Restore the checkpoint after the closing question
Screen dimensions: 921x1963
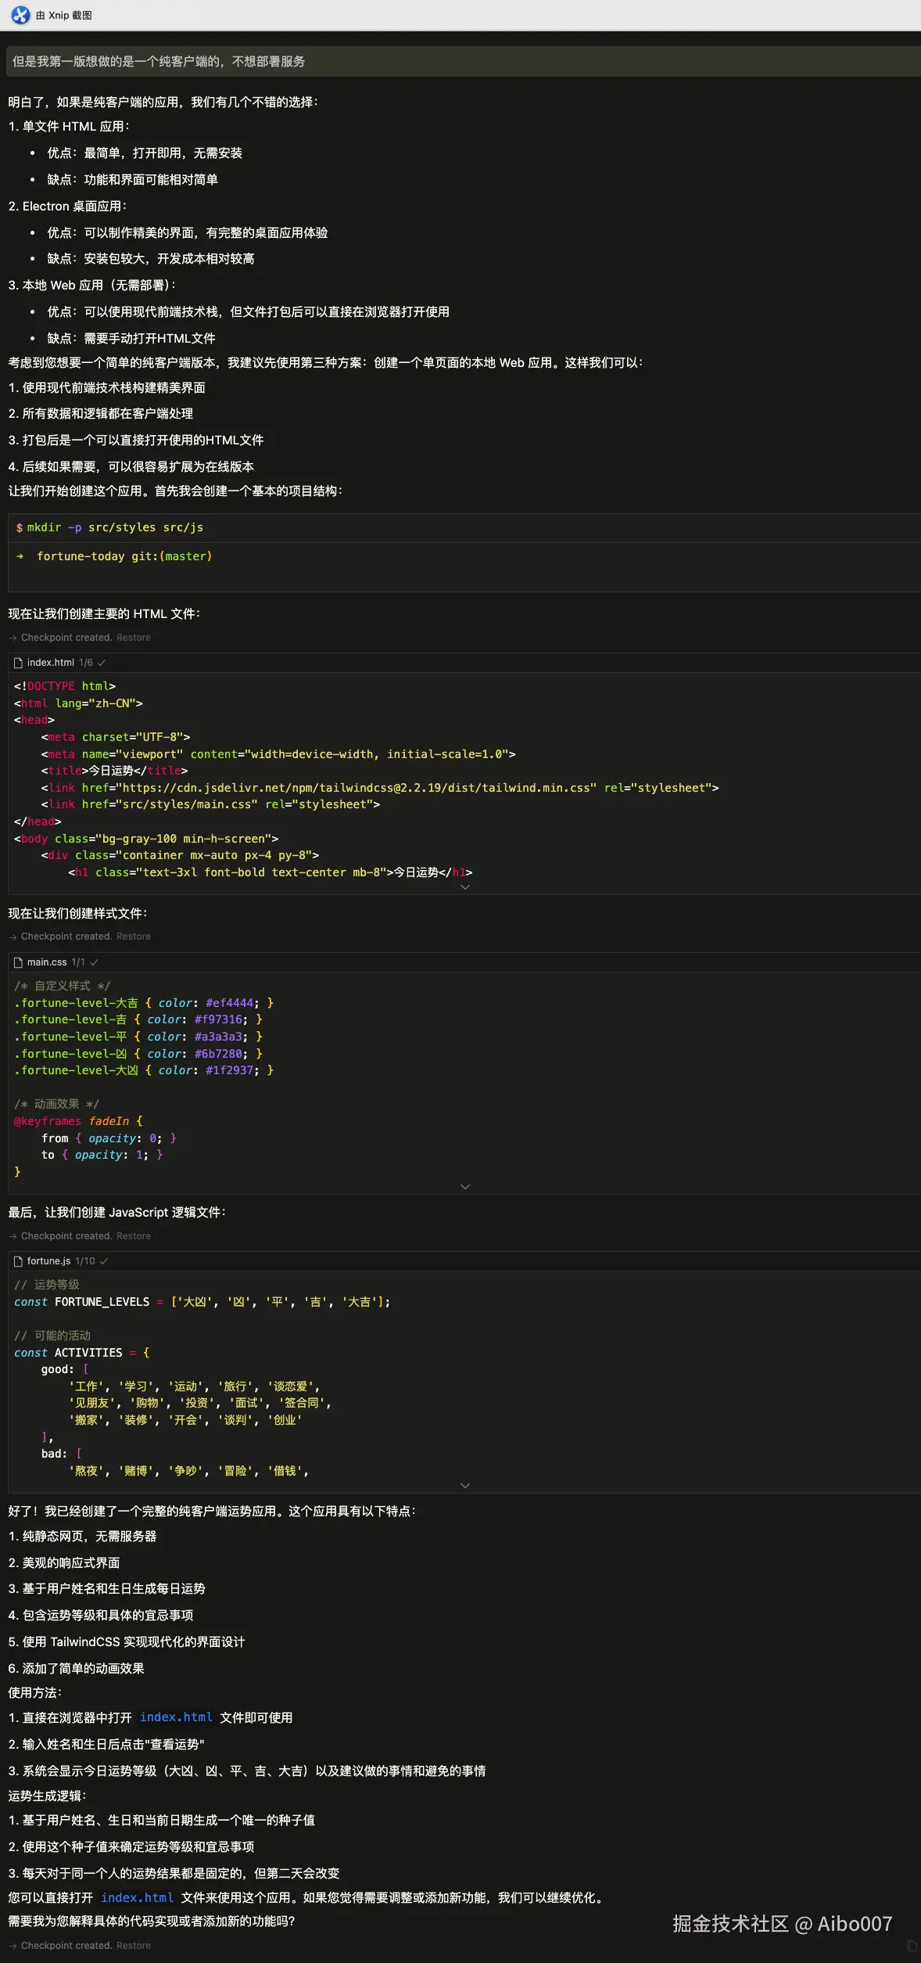(x=134, y=1946)
